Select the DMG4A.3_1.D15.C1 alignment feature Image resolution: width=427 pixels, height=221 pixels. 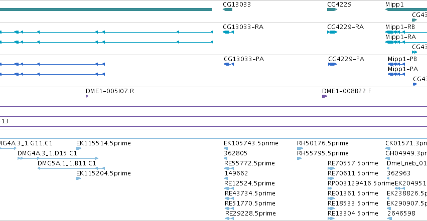[x=58, y=158]
